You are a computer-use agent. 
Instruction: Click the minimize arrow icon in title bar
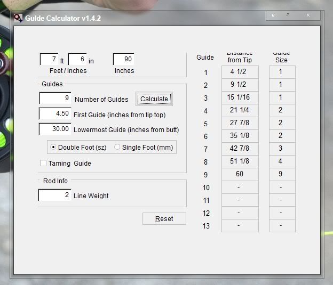[274, 15]
